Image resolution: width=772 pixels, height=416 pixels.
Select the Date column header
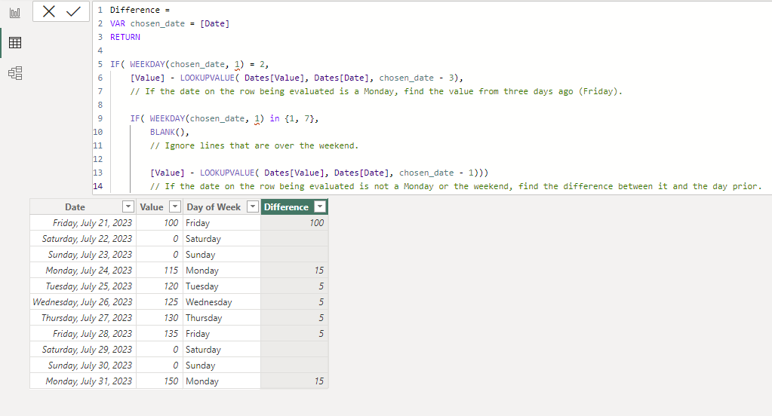pos(75,207)
